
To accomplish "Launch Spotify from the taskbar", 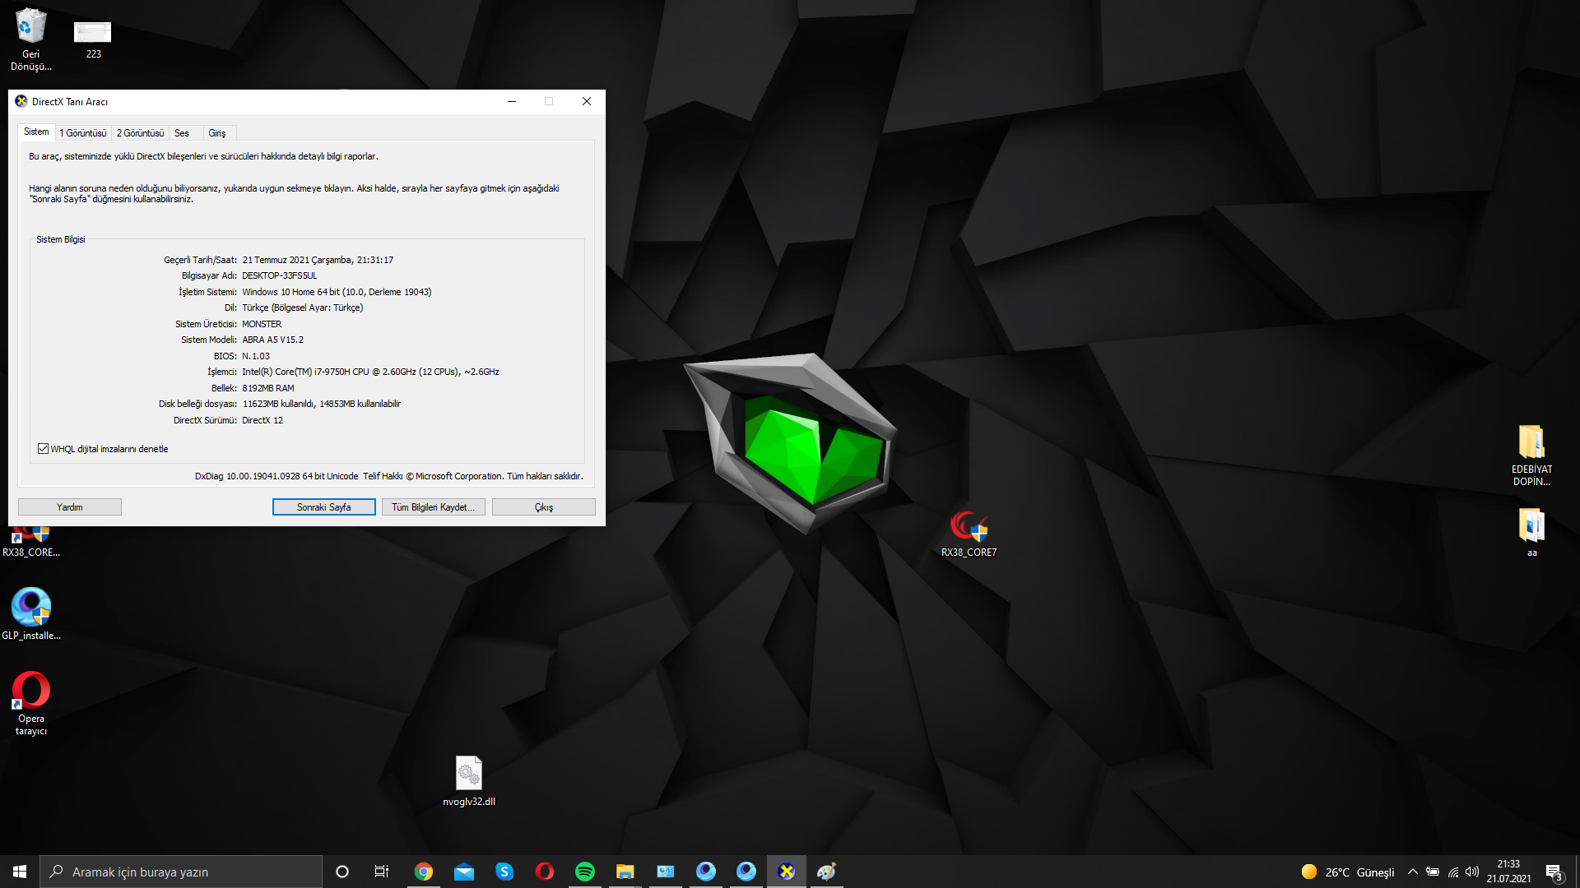I will pyautogui.click(x=585, y=872).
